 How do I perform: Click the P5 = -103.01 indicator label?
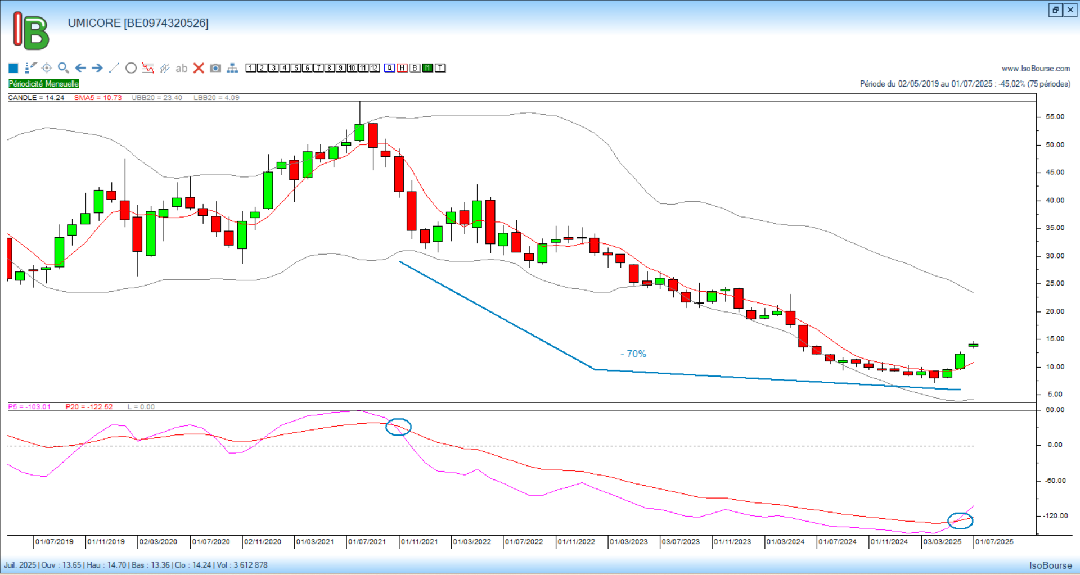click(x=29, y=407)
